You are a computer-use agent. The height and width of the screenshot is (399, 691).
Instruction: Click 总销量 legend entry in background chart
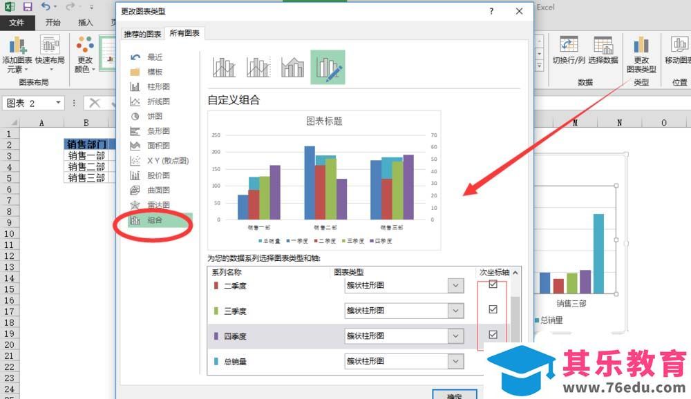coord(549,320)
